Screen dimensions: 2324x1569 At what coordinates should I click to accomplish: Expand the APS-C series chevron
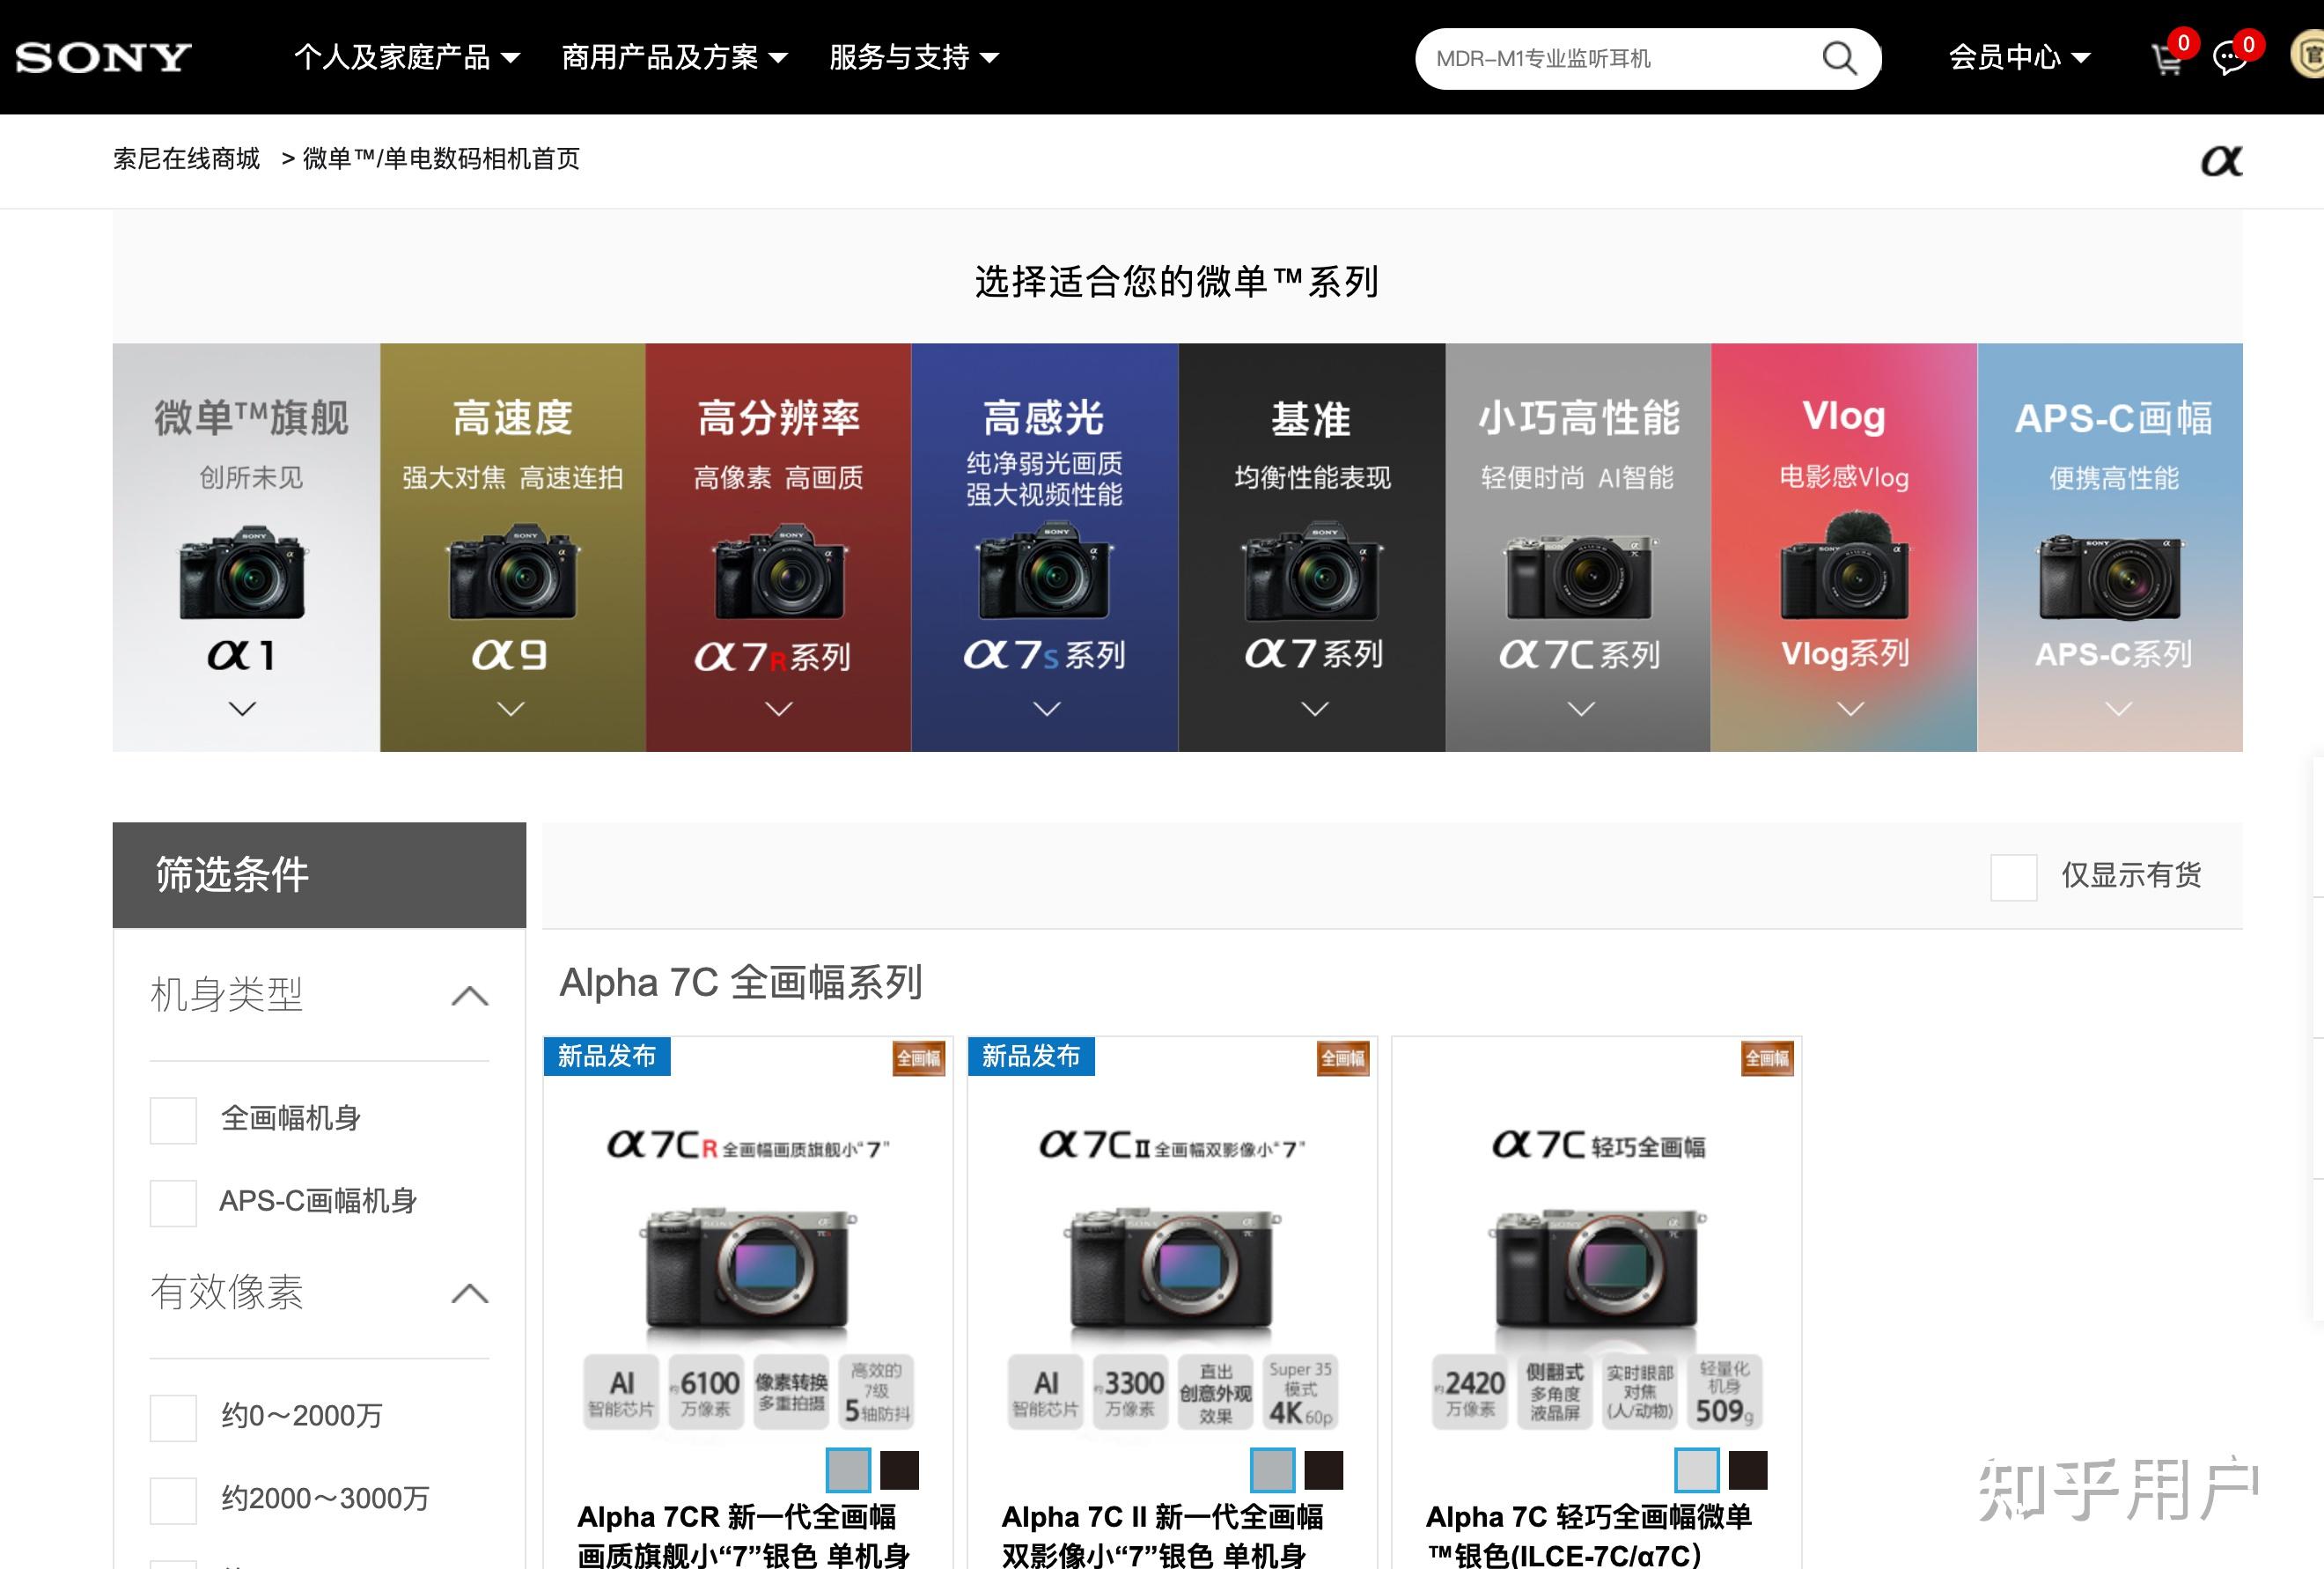click(x=2119, y=708)
